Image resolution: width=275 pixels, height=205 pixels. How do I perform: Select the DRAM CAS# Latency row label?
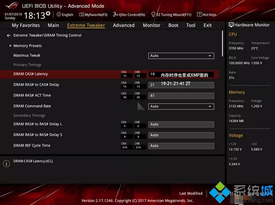tap(31, 74)
